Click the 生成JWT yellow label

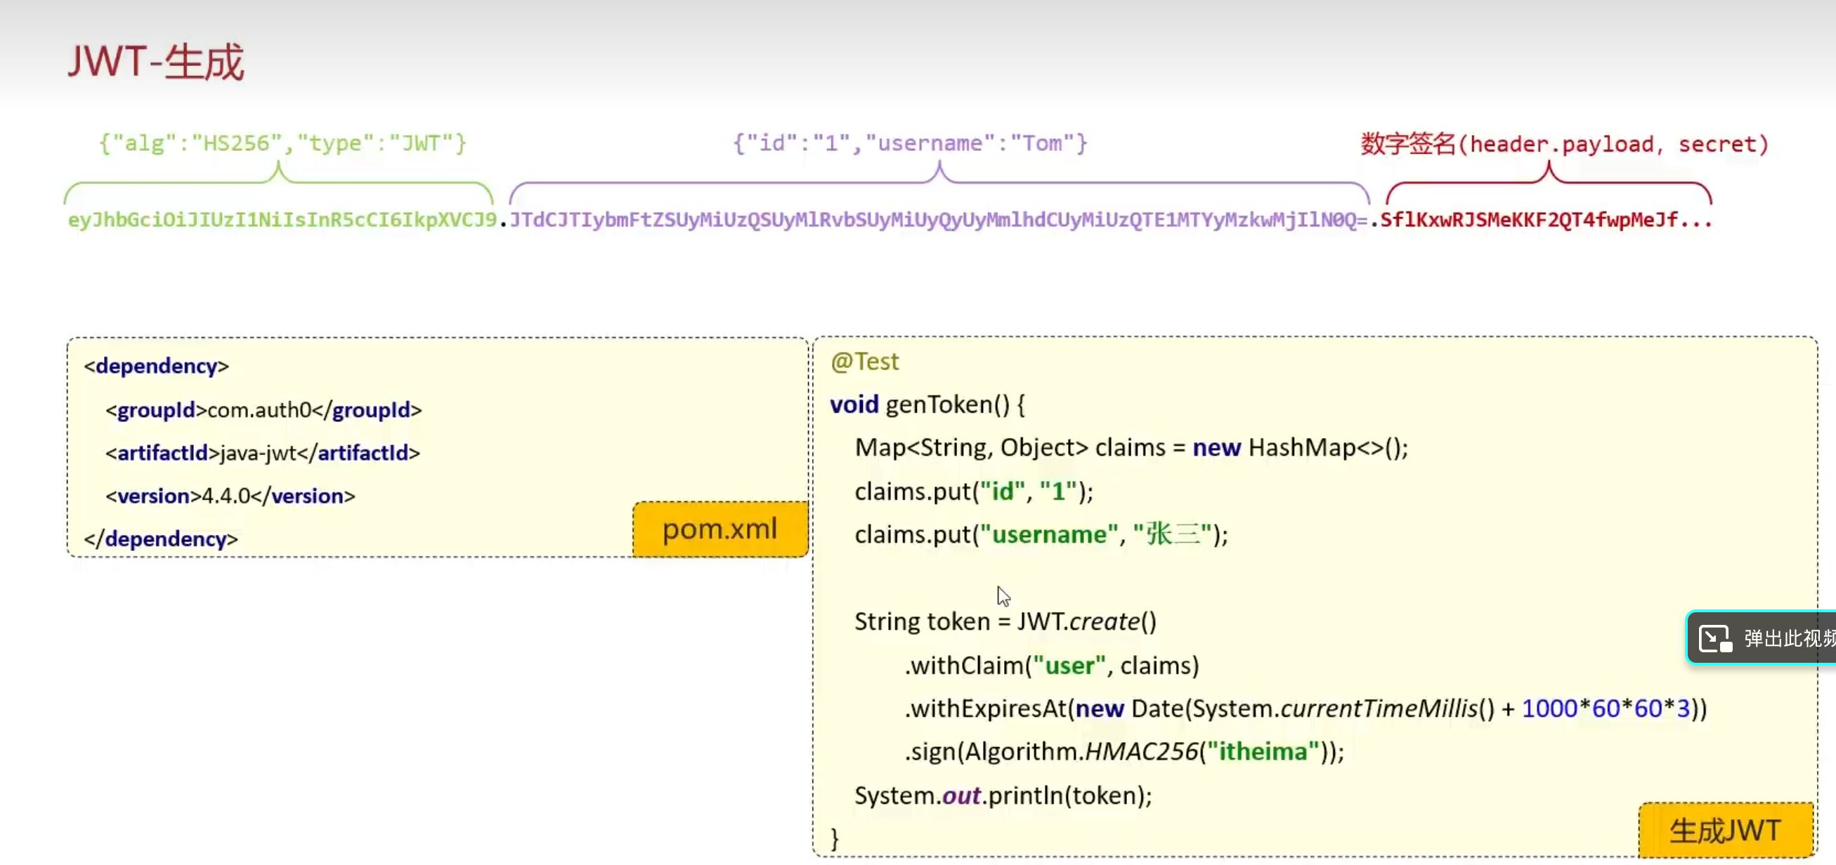1725,830
